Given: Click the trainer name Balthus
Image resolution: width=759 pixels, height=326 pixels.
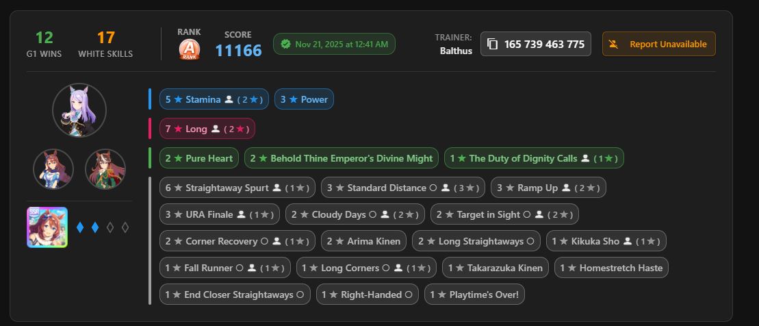Looking at the screenshot, I should (456, 51).
